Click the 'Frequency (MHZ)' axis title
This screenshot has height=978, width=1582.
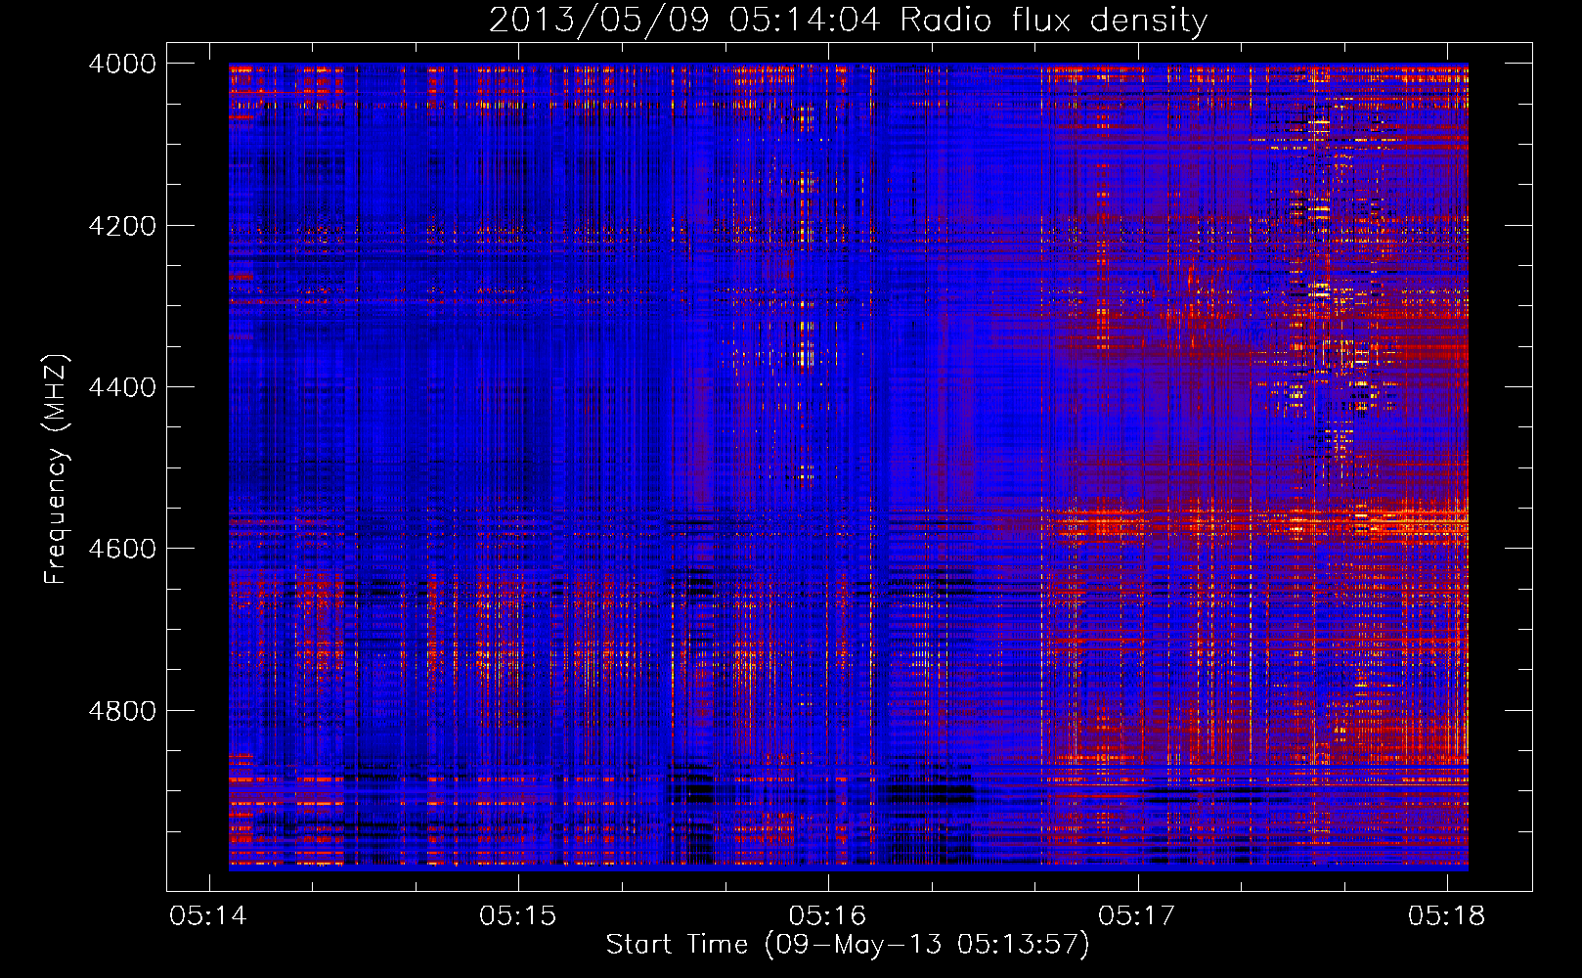pyautogui.click(x=56, y=470)
